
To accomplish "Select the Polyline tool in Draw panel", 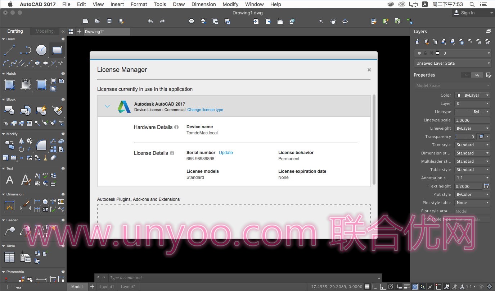I will tap(26, 50).
